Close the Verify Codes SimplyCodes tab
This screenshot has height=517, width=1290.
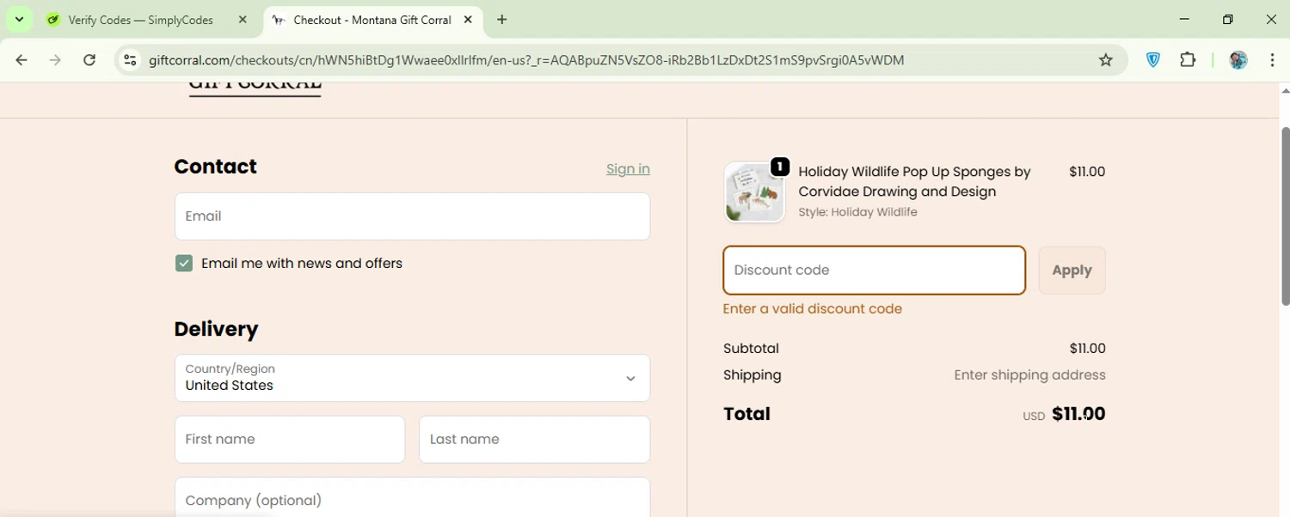point(243,20)
